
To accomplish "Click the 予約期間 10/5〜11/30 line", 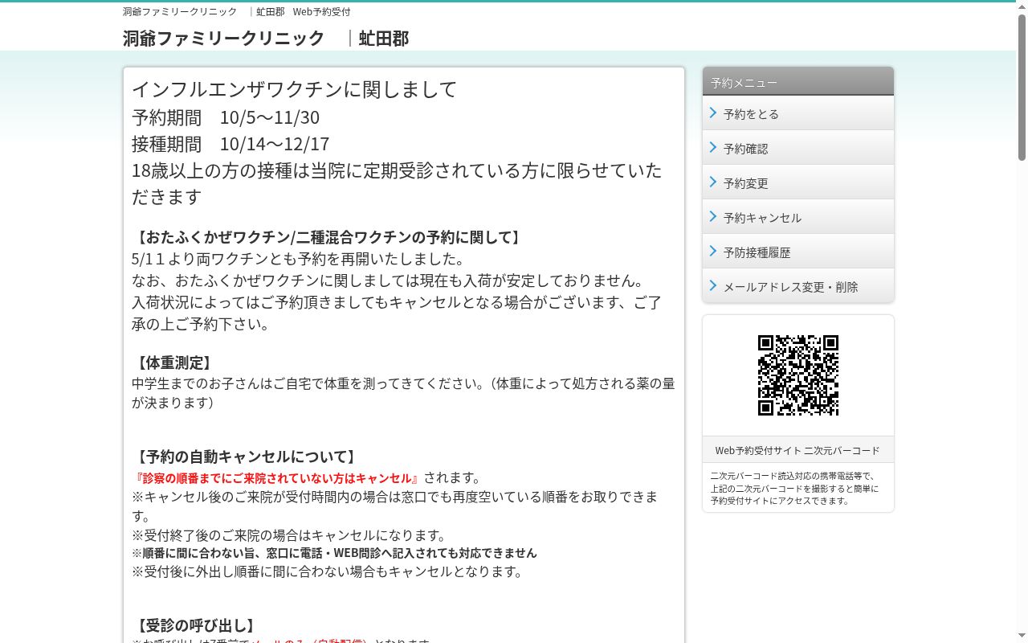I will [226, 117].
